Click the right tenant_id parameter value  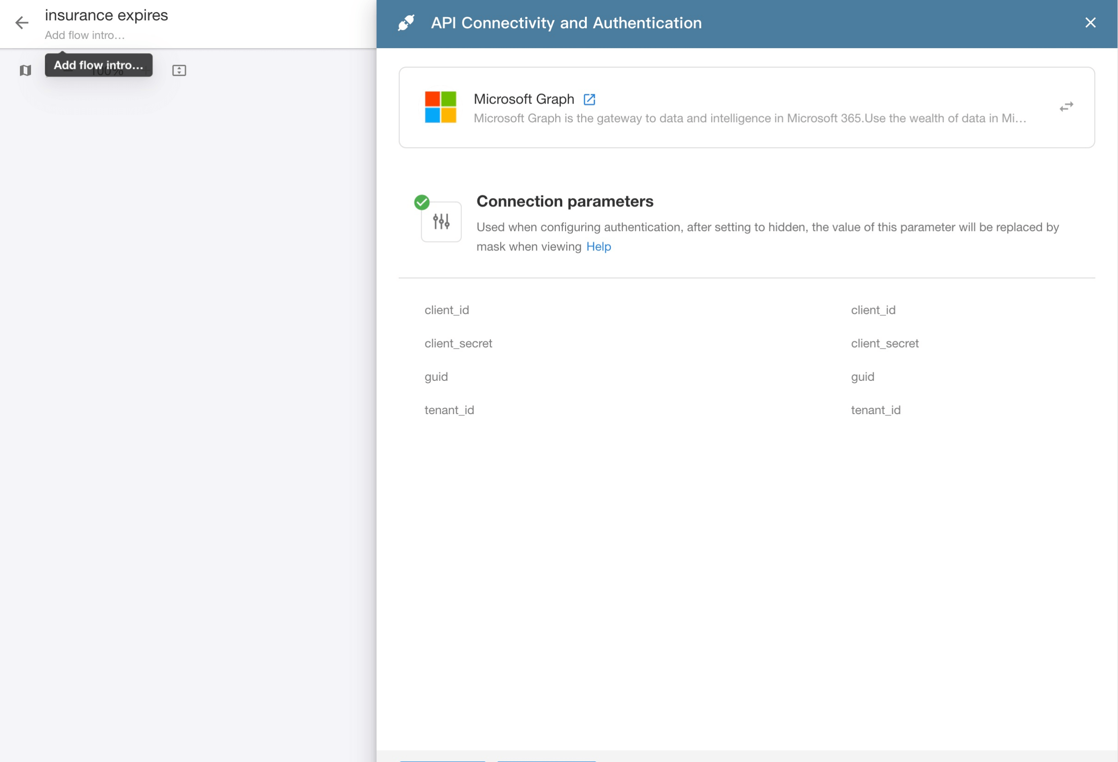(876, 410)
